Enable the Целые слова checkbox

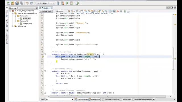click(x=120, y=99)
